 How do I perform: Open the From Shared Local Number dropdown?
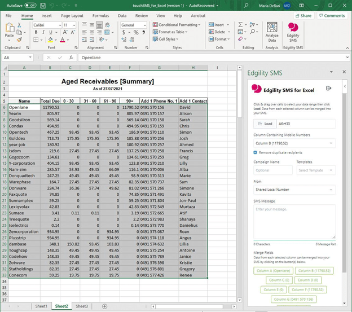point(294,190)
